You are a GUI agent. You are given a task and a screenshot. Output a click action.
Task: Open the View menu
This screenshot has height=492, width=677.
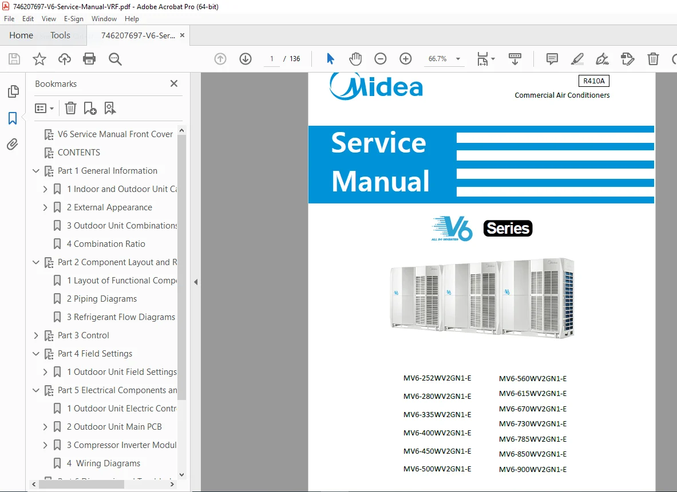[x=49, y=18]
